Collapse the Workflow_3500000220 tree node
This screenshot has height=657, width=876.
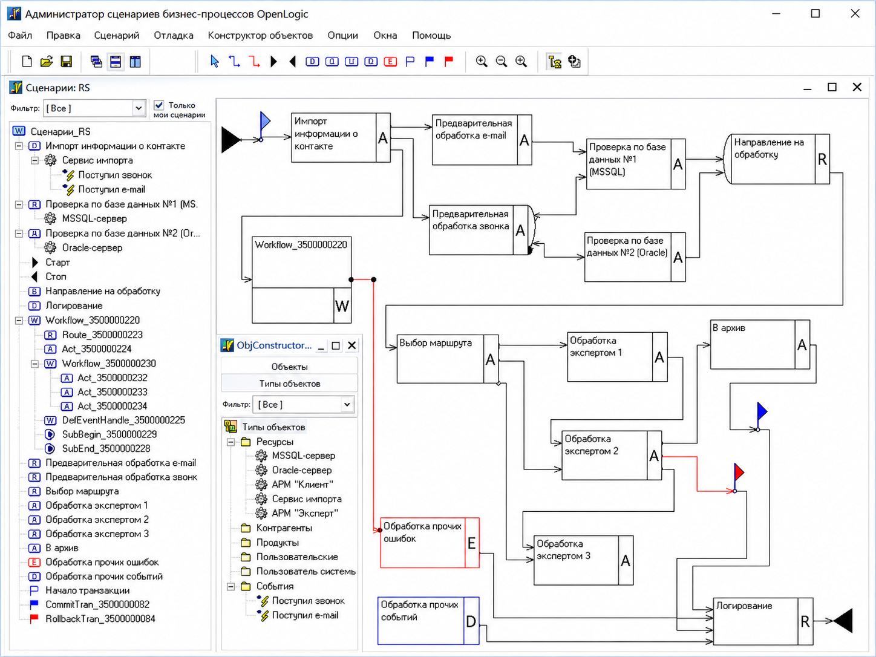click(19, 320)
